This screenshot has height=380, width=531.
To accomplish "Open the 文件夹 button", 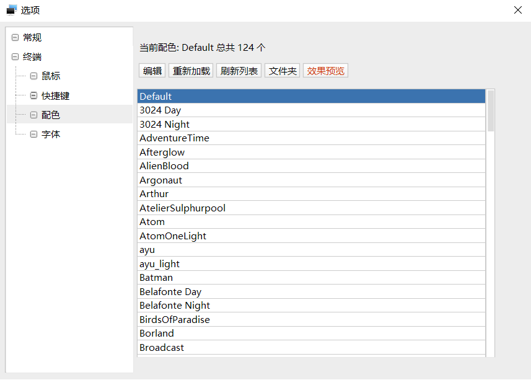I will point(283,71).
